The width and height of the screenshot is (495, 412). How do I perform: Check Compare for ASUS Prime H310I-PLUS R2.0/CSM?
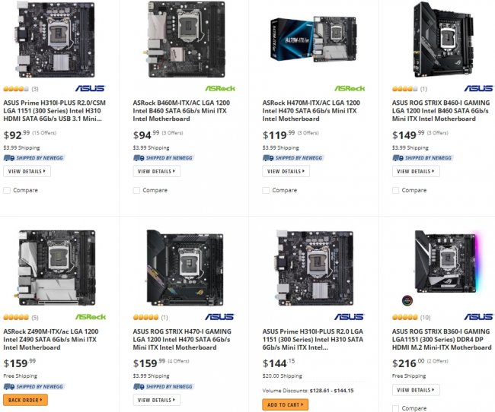(8, 190)
